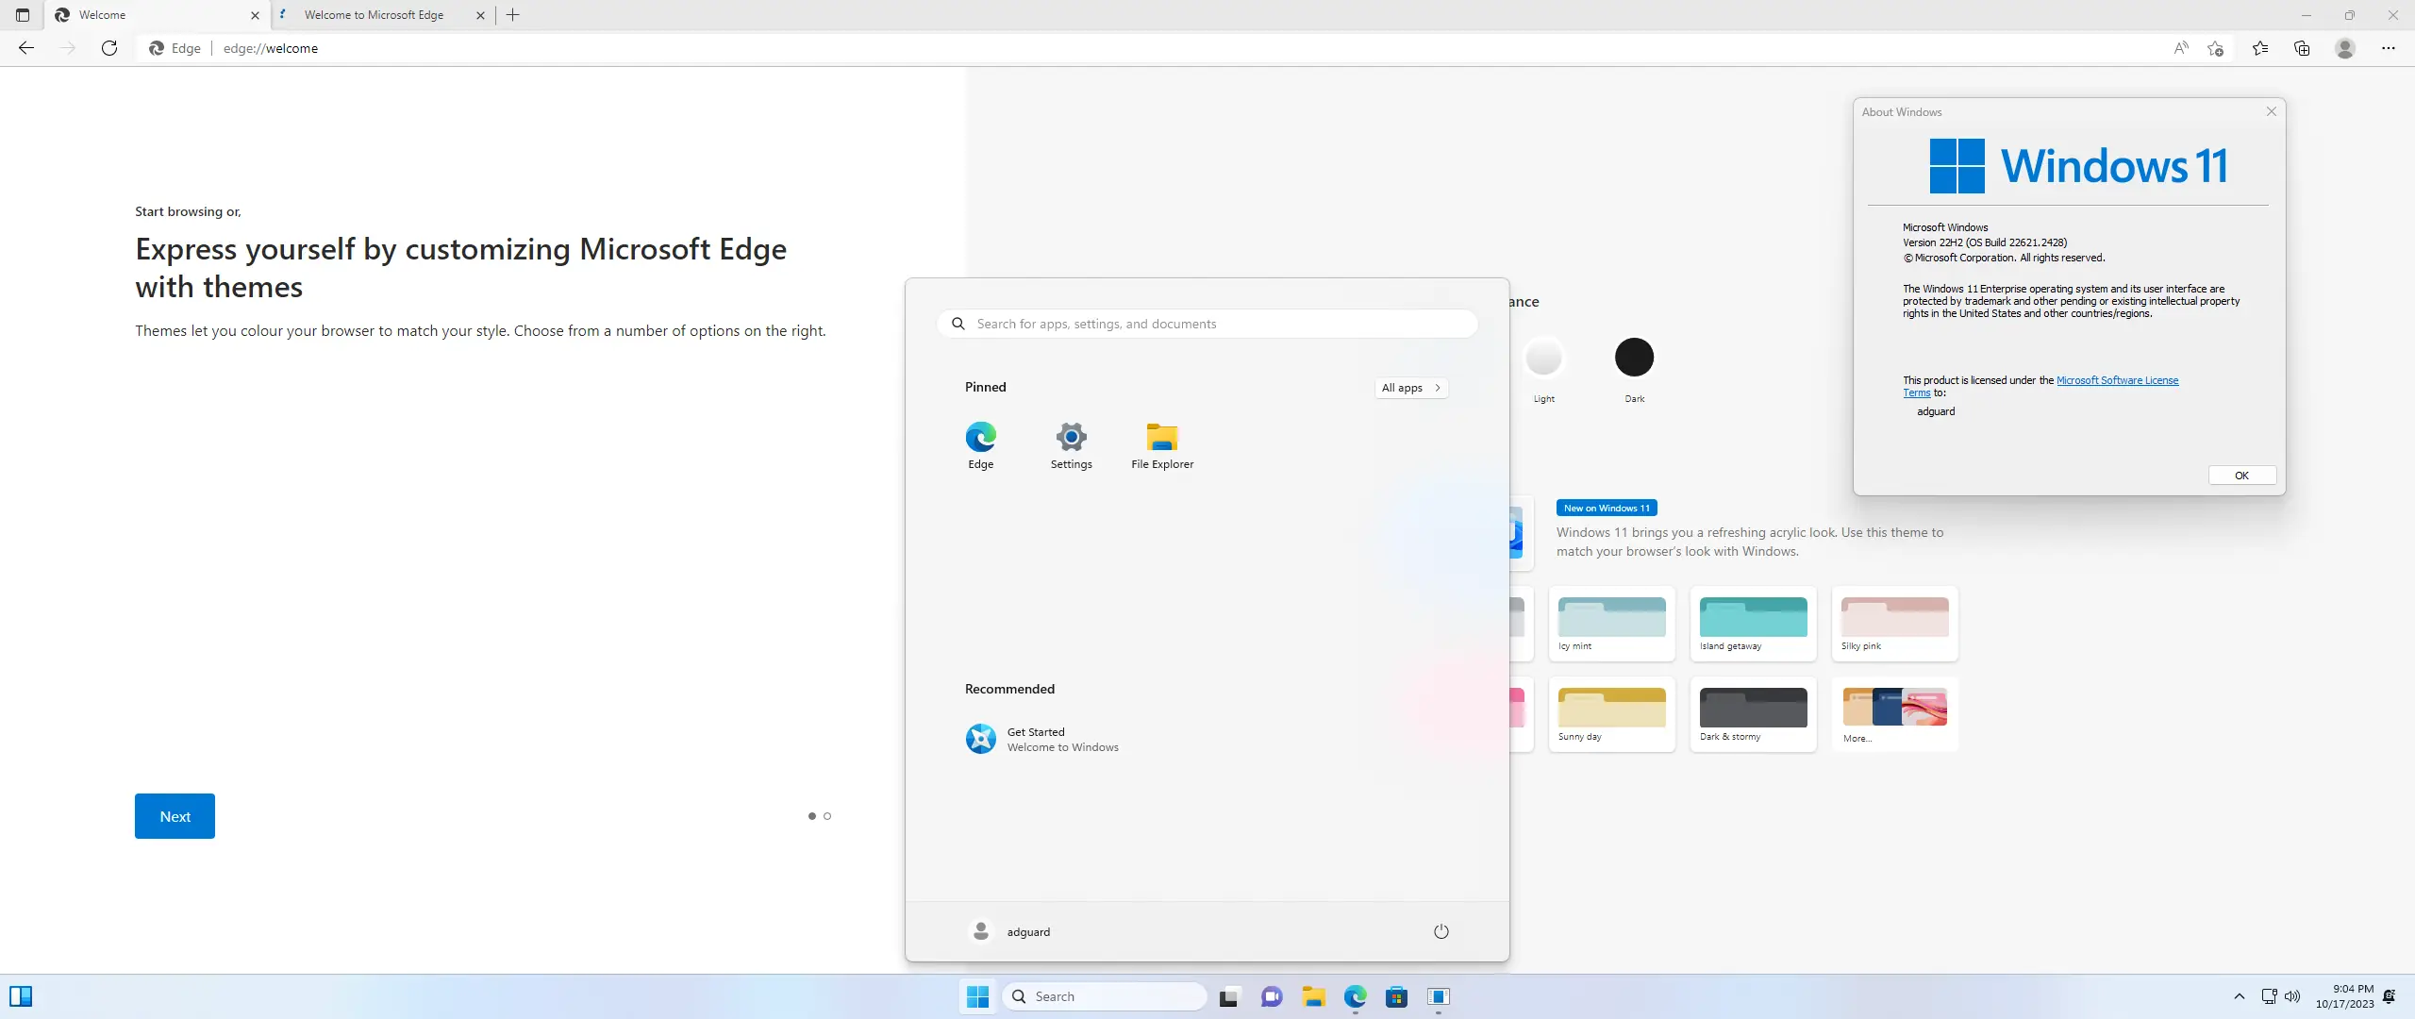Refresh the current Edge page
The image size is (2415, 1019).
[108, 48]
